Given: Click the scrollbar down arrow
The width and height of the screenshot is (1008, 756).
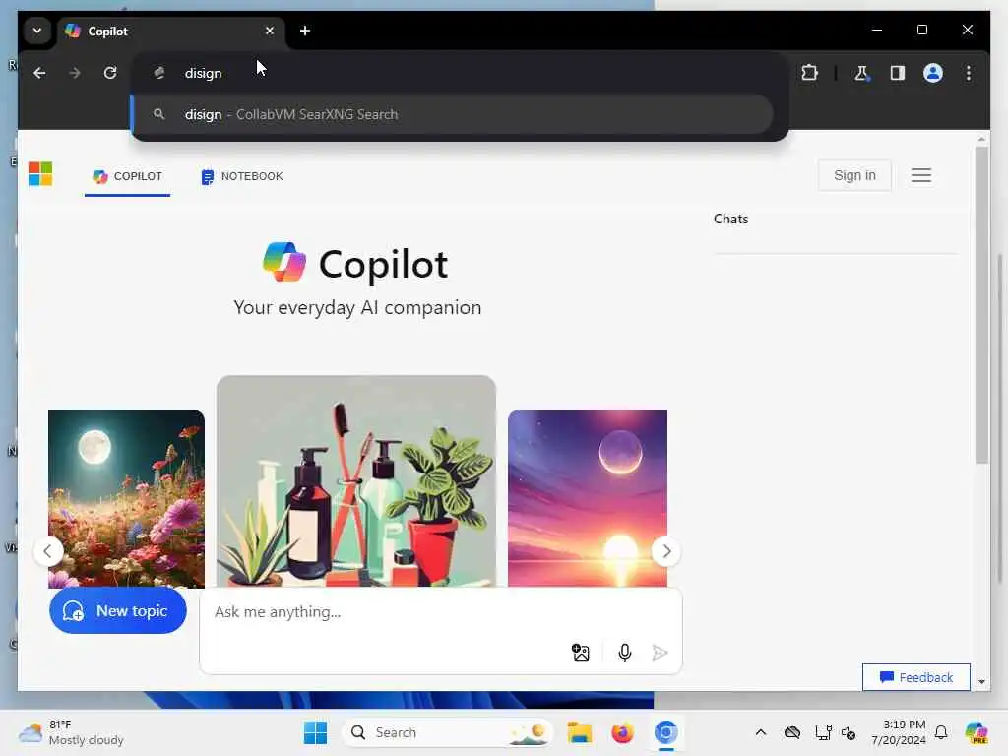Looking at the screenshot, I should coord(981,681).
